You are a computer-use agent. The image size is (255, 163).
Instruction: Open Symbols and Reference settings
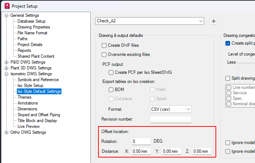click(x=38, y=80)
